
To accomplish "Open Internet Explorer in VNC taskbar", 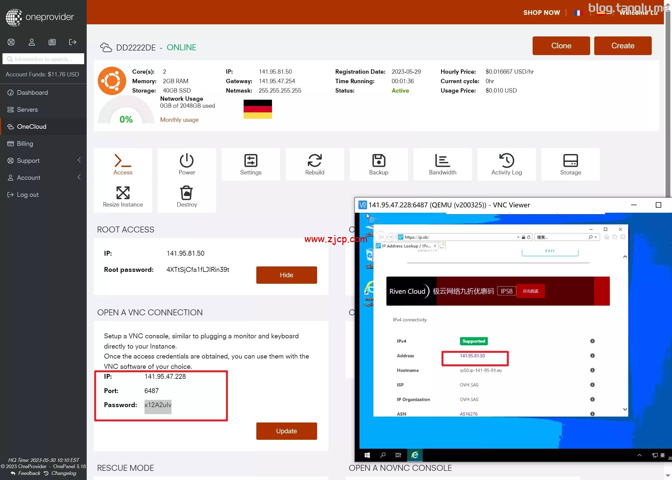I will (x=415, y=455).
